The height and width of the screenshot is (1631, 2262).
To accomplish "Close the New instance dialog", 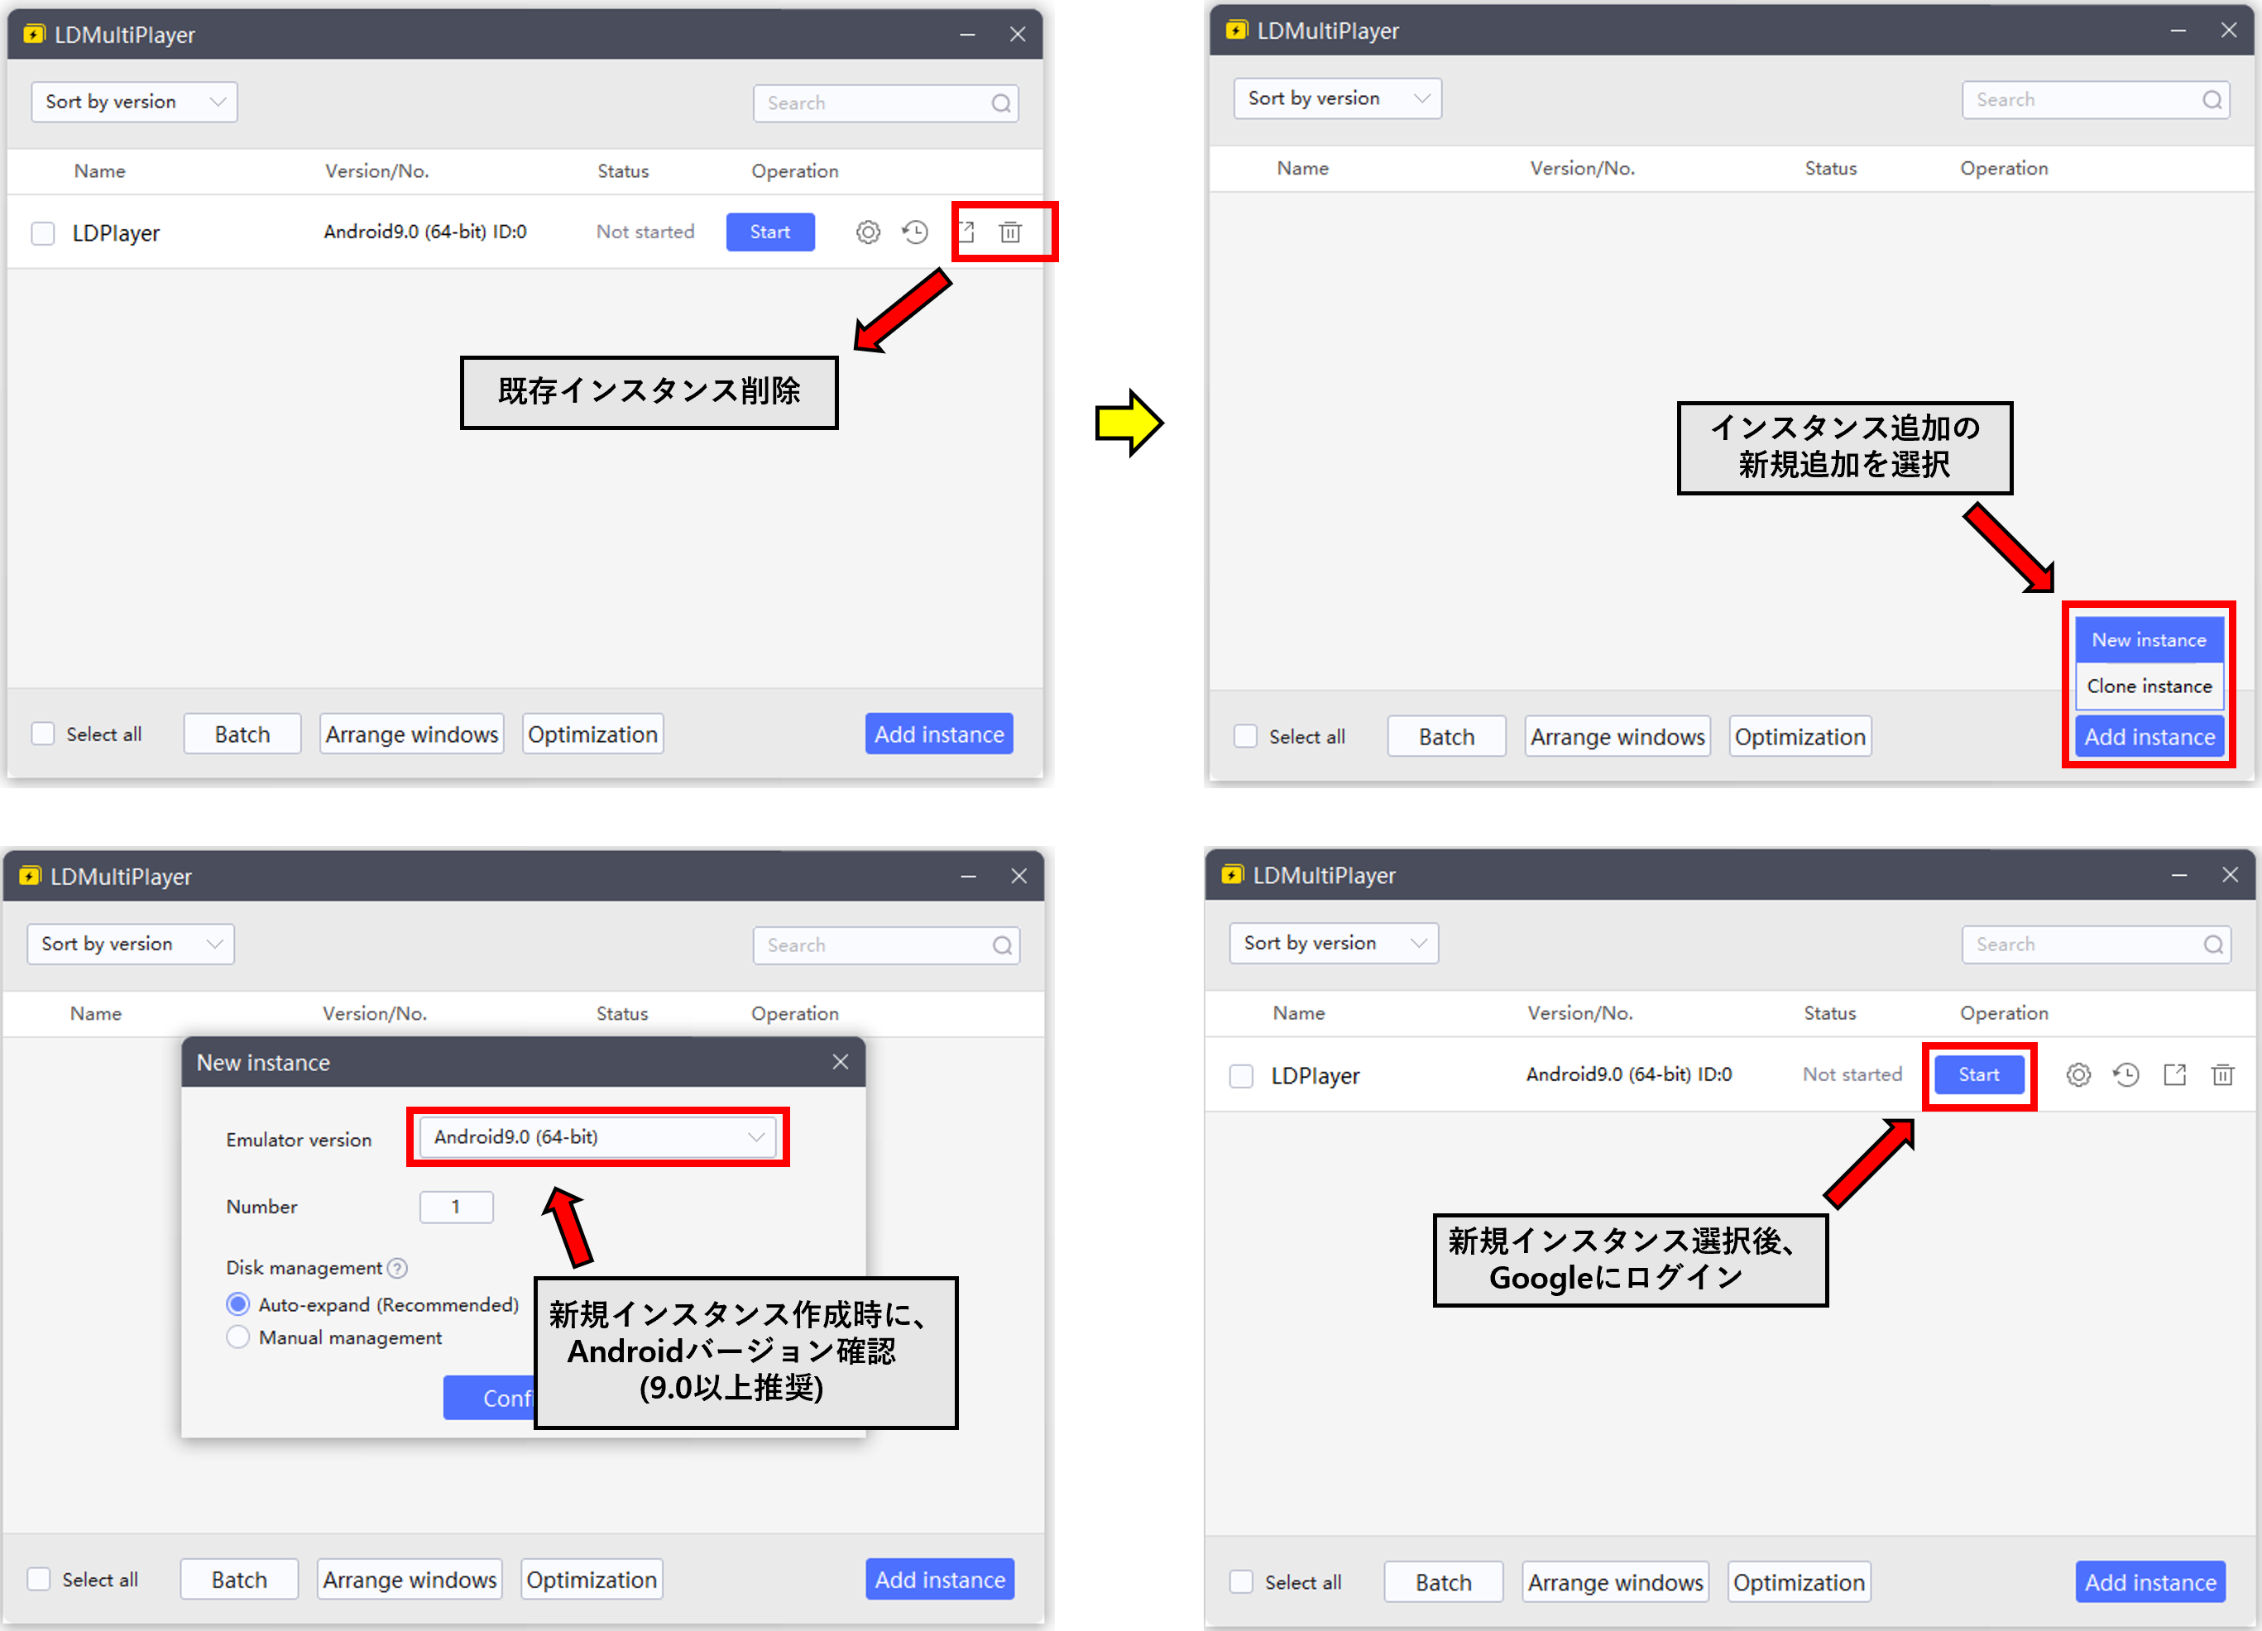I will [x=840, y=1062].
